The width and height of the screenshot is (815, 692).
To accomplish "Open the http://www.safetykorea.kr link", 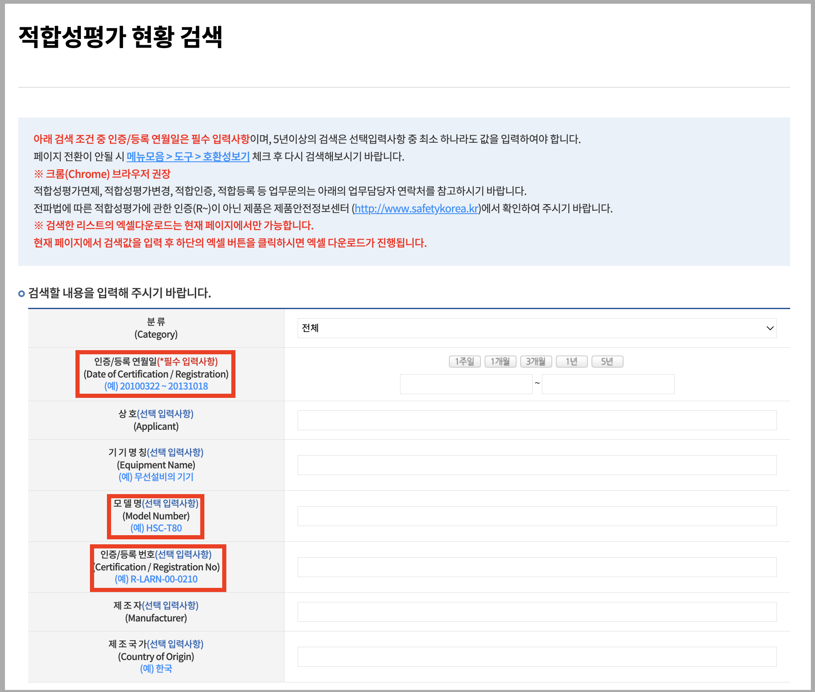I will click(x=416, y=208).
